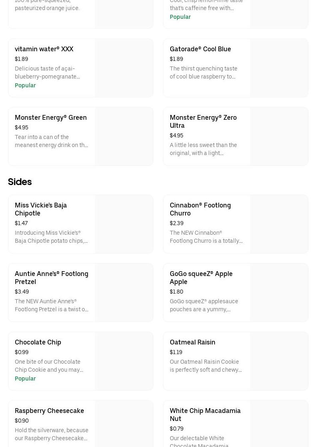
Task: Choose the Raspberry Cheesecake cookie
Action: tap(49, 411)
